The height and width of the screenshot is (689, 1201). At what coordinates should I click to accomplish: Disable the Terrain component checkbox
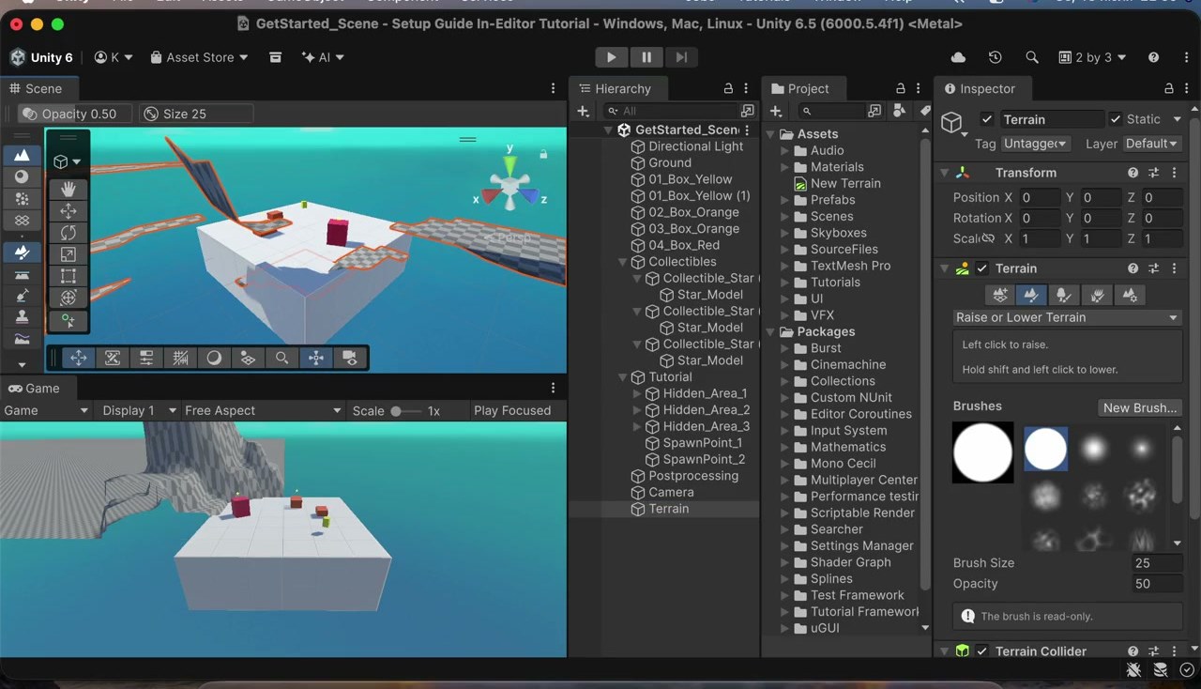coord(982,268)
